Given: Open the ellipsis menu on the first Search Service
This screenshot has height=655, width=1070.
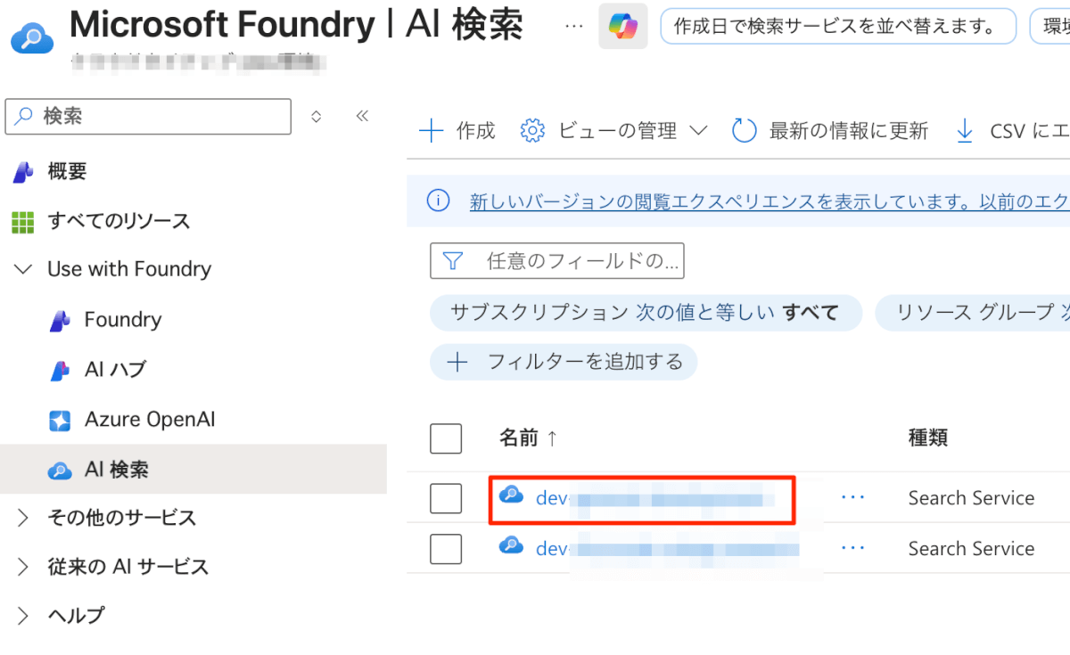Looking at the screenshot, I should pyautogui.click(x=853, y=498).
